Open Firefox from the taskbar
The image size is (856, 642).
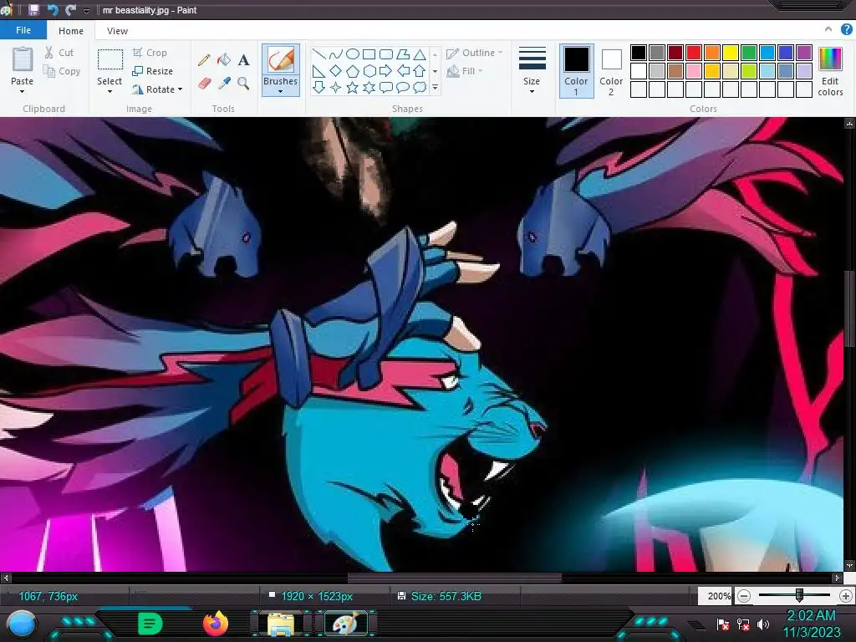coord(216,624)
